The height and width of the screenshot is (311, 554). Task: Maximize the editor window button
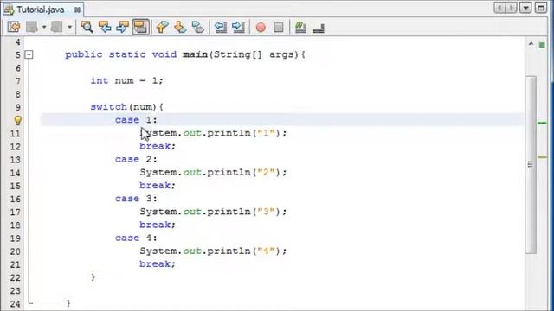[x=541, y=8]
